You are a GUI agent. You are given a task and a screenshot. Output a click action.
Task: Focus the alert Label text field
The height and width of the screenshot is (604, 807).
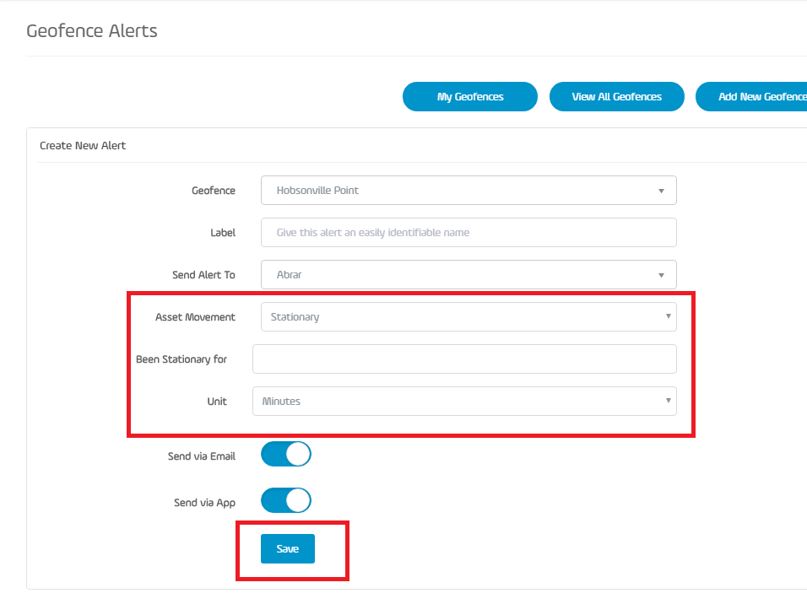pos(468,233)
